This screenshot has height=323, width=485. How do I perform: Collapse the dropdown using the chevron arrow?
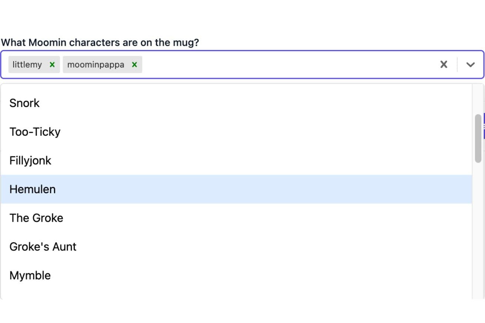point(471,65)
